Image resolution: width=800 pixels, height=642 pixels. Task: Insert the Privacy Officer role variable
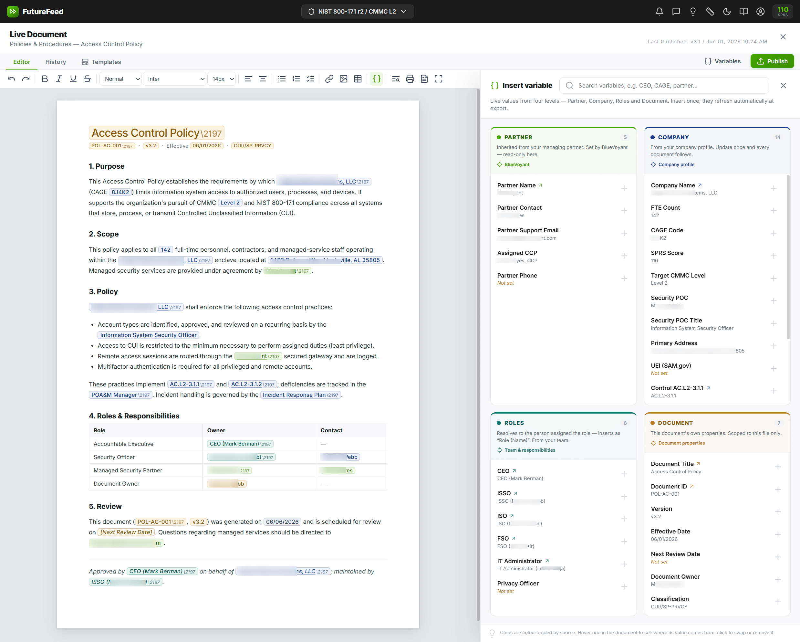[x=624, y=587]
